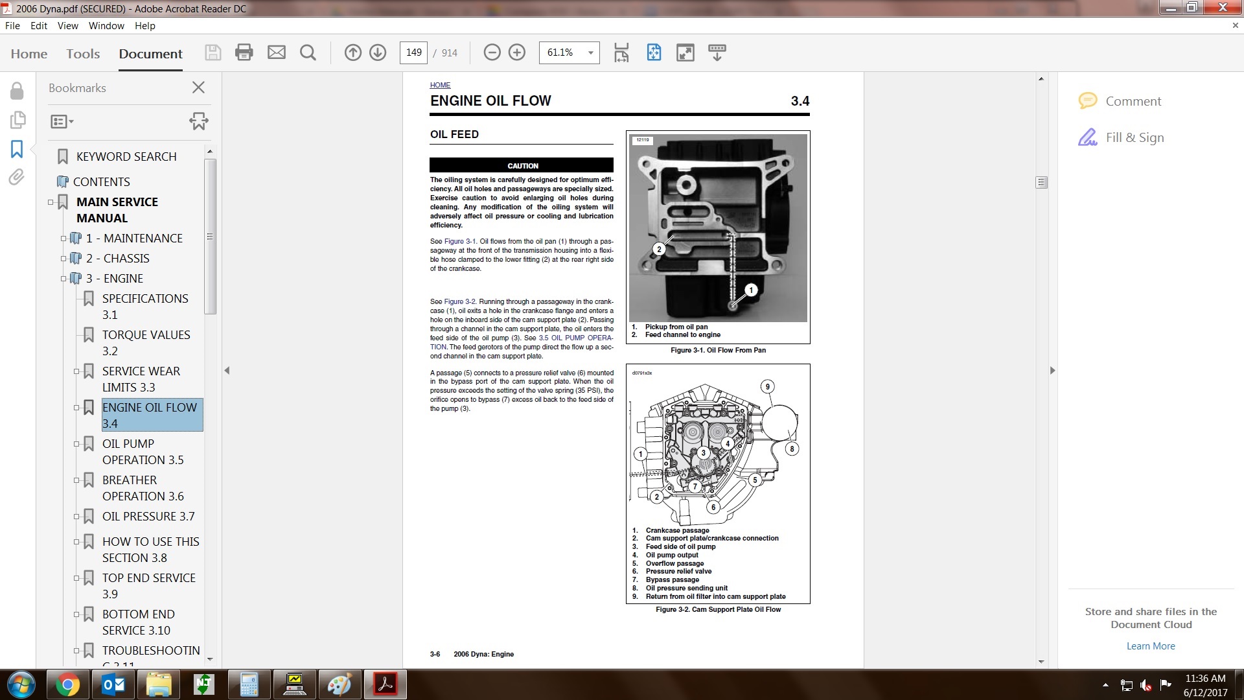The width and height of the screenshot is (1244, 700).
Task: Click the Send file by email icon
Action: pyautogui.click(x=277, y=52)
